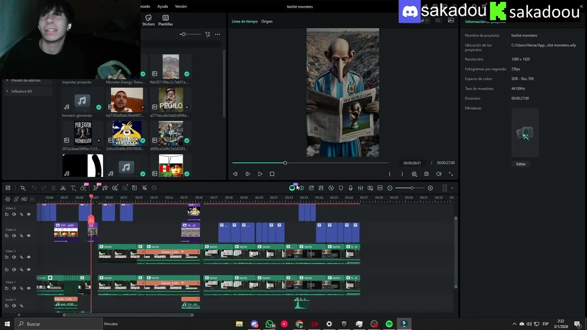
Task: Hide Video 3 track with eye icon
Action: (28, 257)
